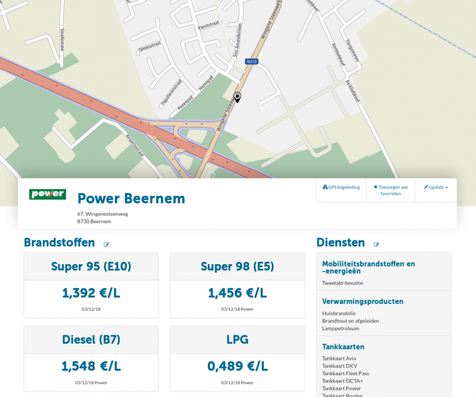Image resolution: width=476 pixels, height=397 pixels.
Task: Click the 03/12/18 date under Super 95
Action: point(91,309)
